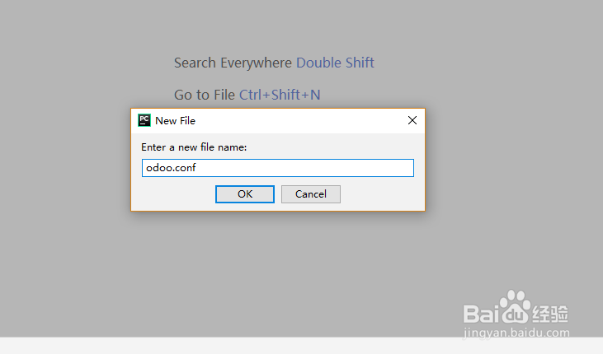Click the jingyan.baidu.com watermark text
The height and width of the screenshot is (354, 603).
pos(516,333)
